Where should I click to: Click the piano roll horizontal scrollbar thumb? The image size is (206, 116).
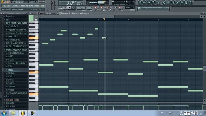tap(78, 16)
